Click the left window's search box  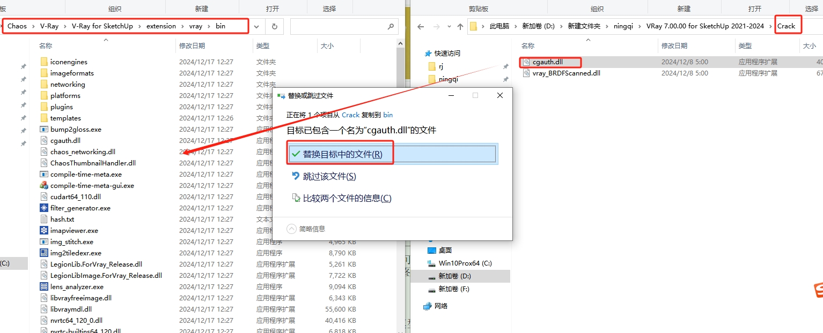click(338, 26)
